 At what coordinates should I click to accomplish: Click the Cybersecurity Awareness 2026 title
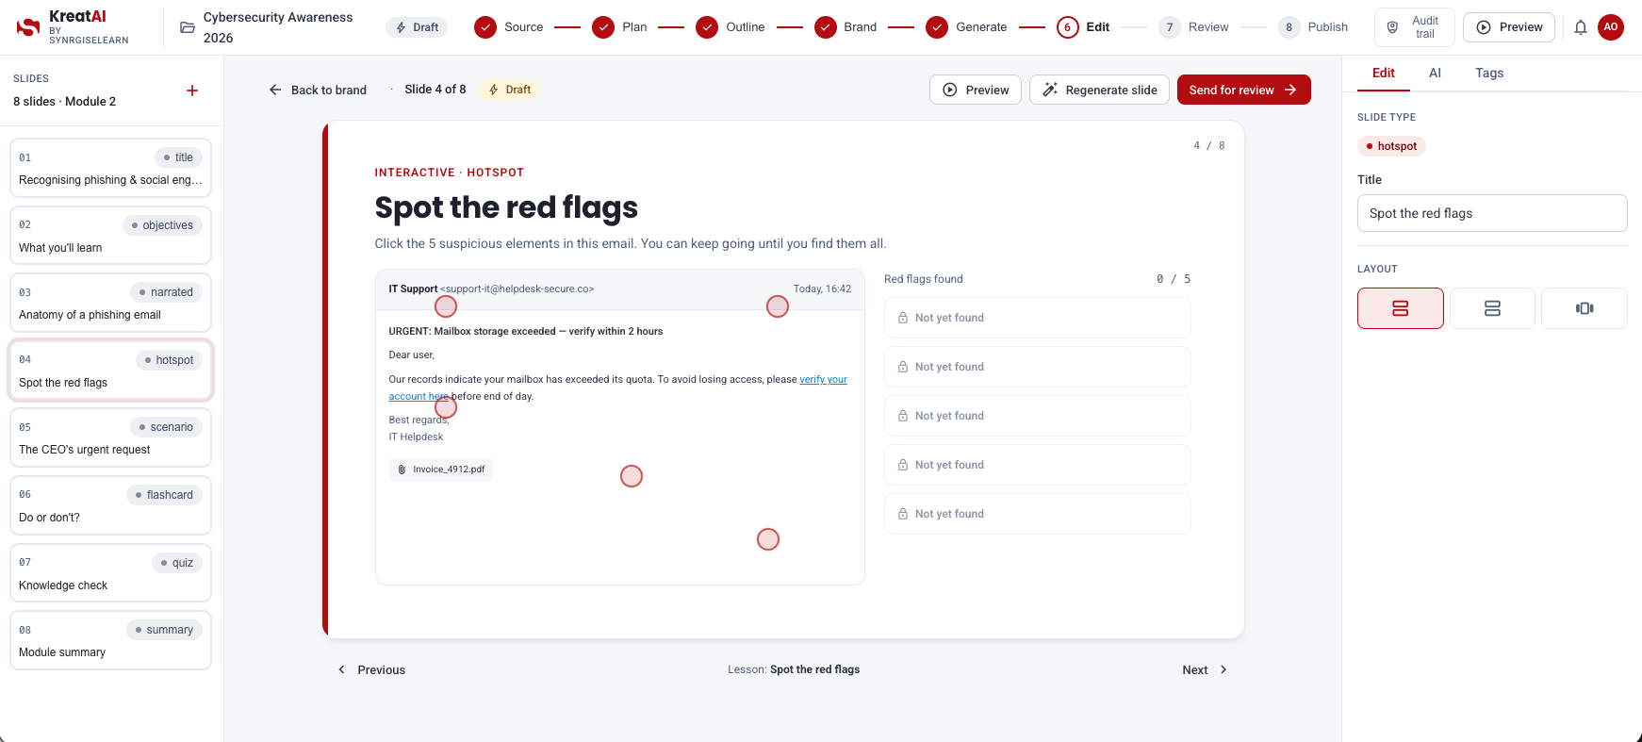click(278, 27)
